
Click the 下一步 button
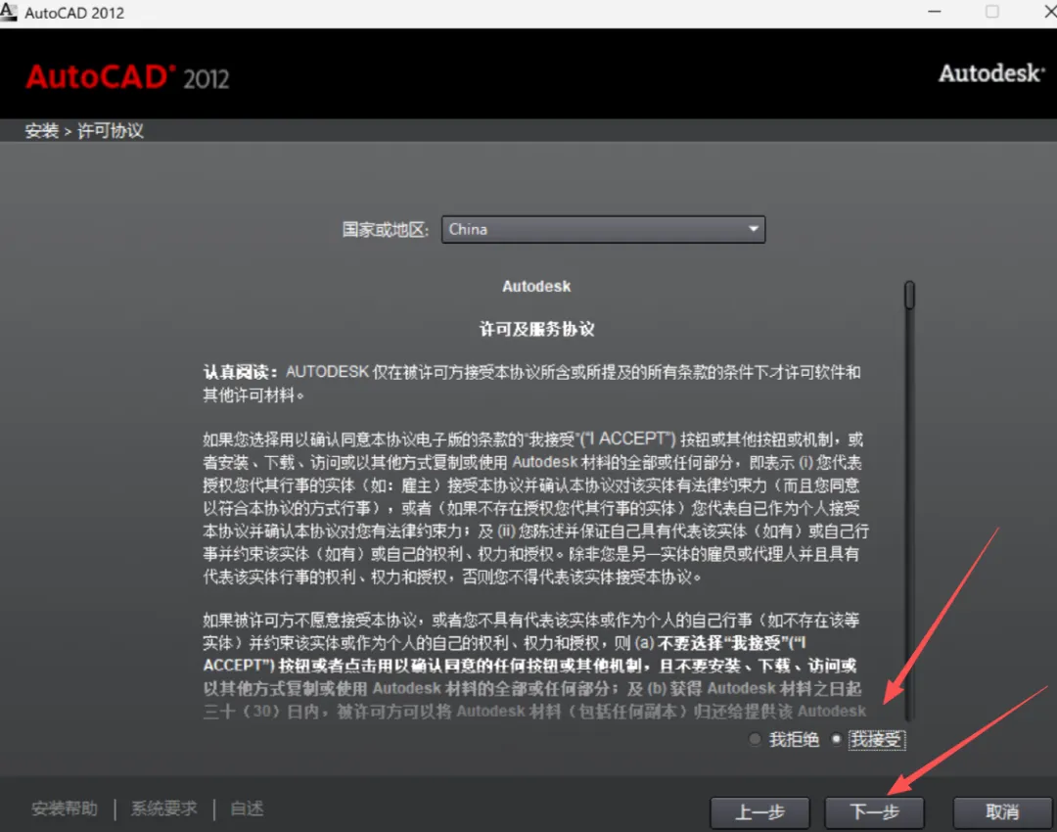(874, 812)
